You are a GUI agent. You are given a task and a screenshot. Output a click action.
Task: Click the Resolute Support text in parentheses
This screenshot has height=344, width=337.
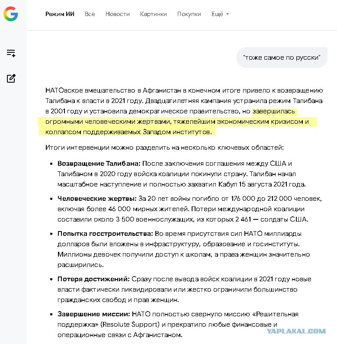[130, 325]
